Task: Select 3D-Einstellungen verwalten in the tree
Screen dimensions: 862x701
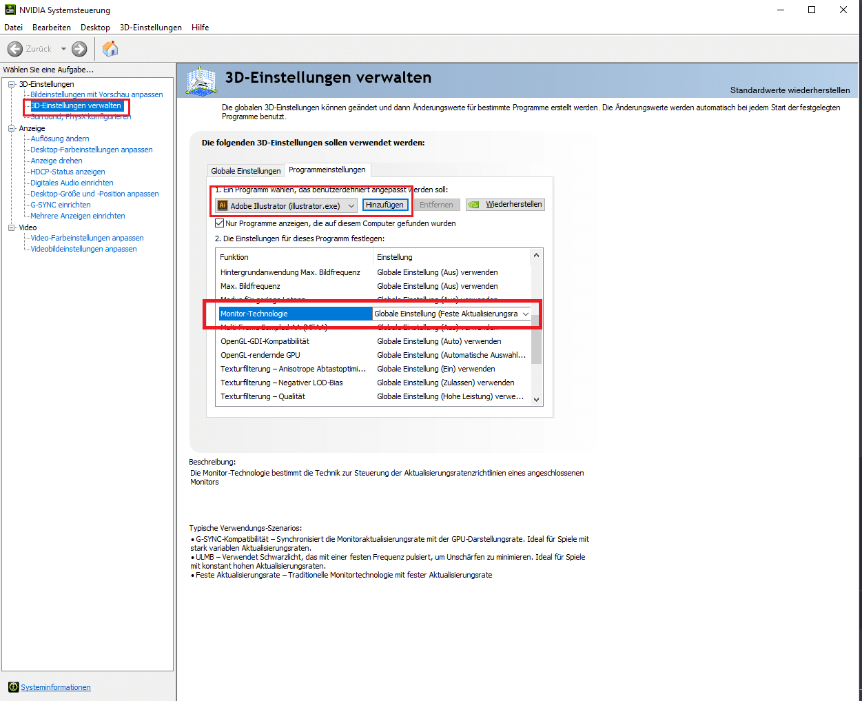Action: click(76, 105)
